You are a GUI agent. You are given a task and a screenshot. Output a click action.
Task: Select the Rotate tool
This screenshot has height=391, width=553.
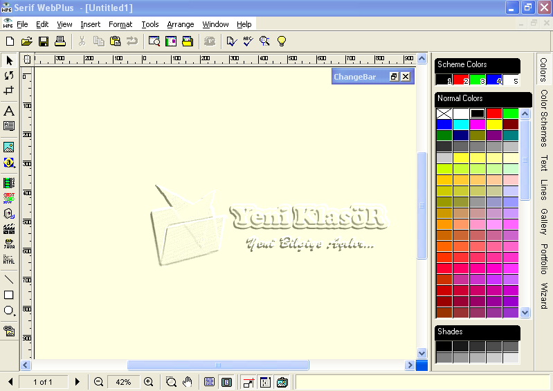click(9, 75)
